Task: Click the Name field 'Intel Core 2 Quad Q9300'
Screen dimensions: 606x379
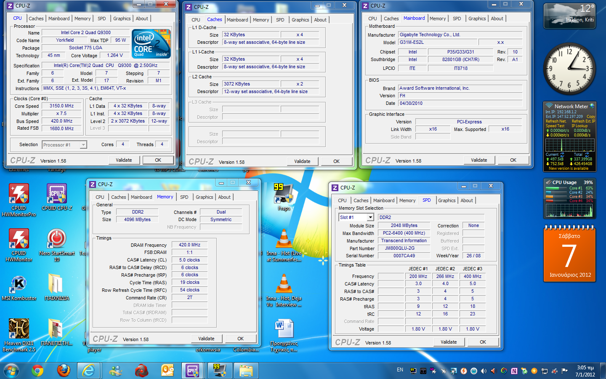Action: [86, 33]
